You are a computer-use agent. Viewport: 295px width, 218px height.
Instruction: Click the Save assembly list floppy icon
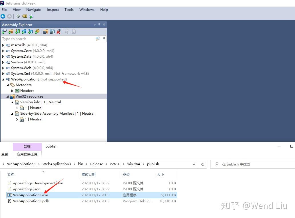pyautogui.click(x=53, y=31)
